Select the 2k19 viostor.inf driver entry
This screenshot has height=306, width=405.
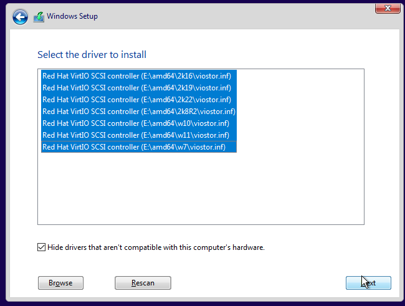136,88
